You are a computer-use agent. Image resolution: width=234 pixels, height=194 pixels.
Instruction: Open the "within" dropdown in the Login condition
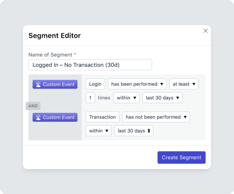pos(126,98)
